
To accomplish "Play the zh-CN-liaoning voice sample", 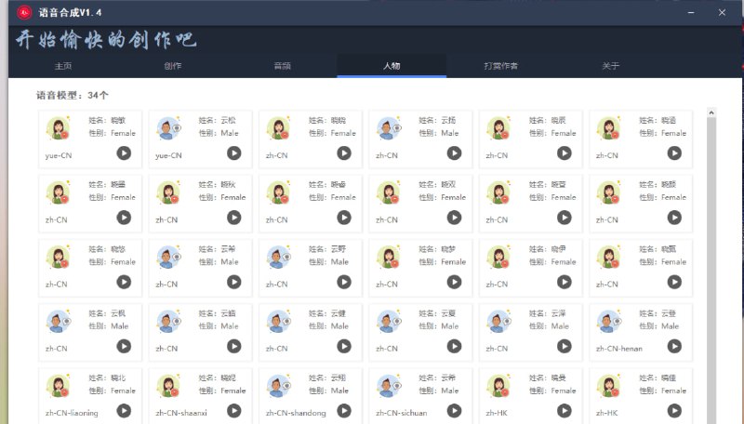I will [124, 411].
